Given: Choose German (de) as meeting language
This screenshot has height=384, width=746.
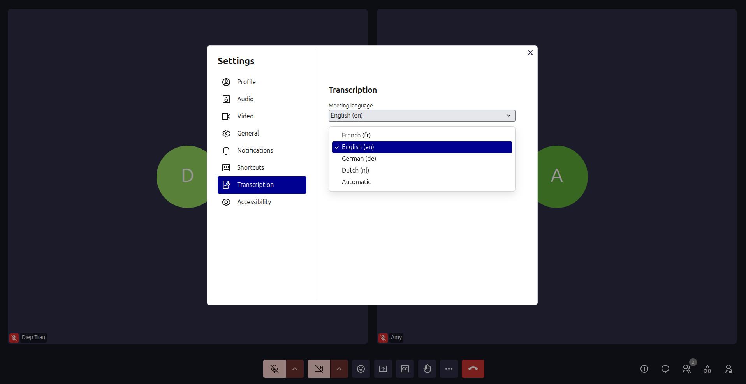Looking at the screenshot, I should tap(422, 159).
